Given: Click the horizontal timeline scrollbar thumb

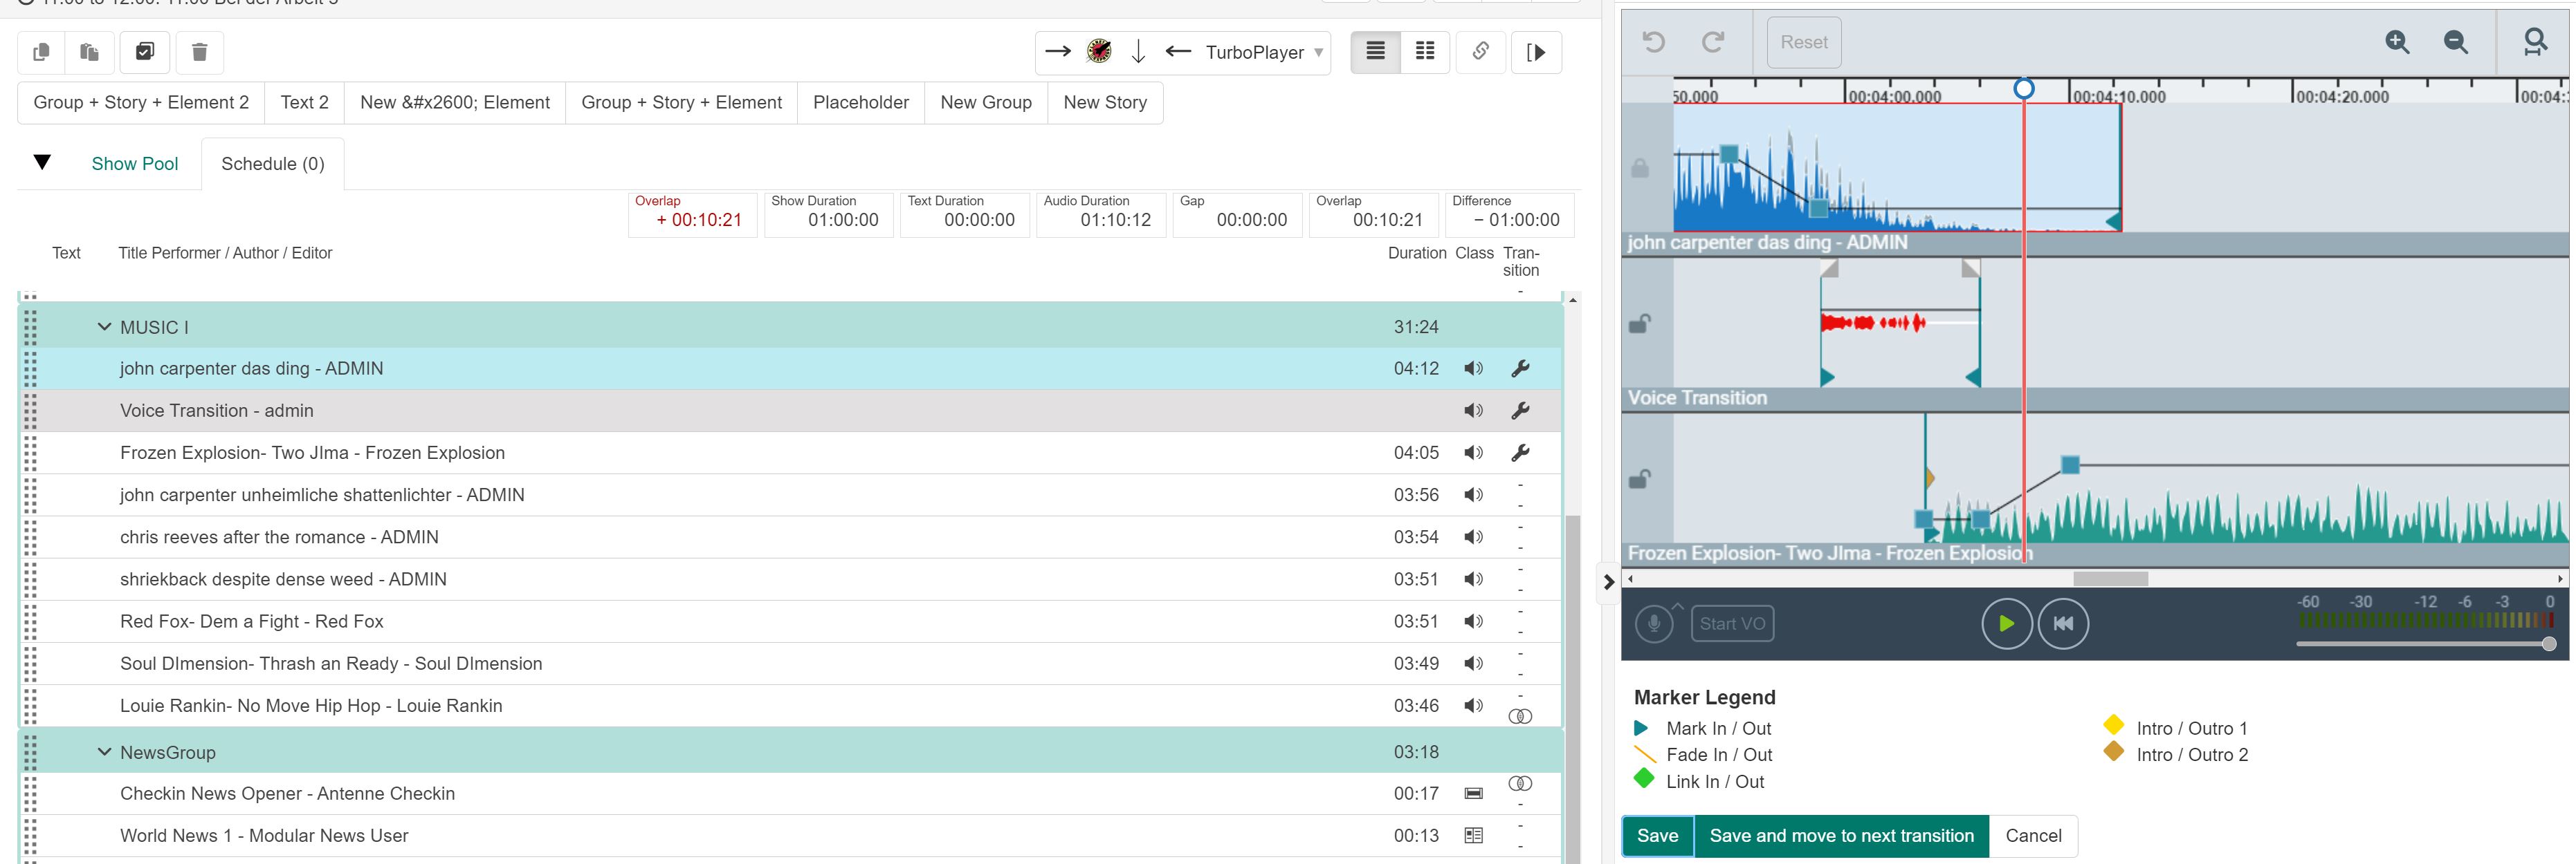Looking at the screenshot, I should (x=2110, y=579).
